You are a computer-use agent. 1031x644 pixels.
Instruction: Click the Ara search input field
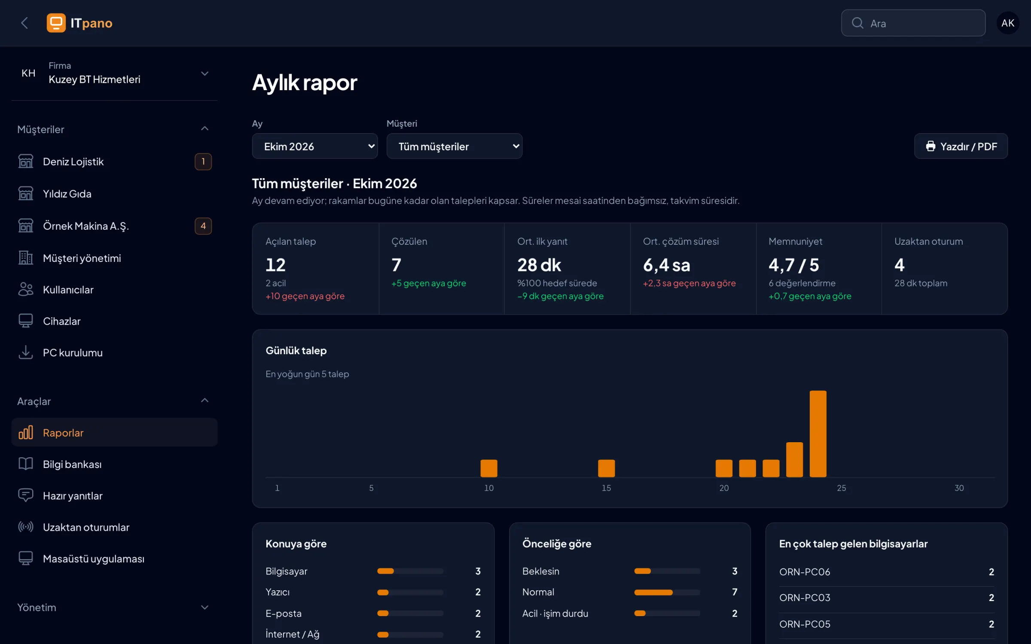(913, 23)
